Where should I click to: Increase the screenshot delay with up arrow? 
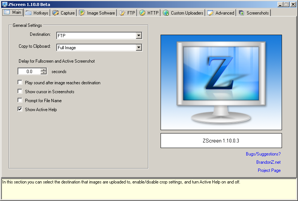tap(44, 70)
